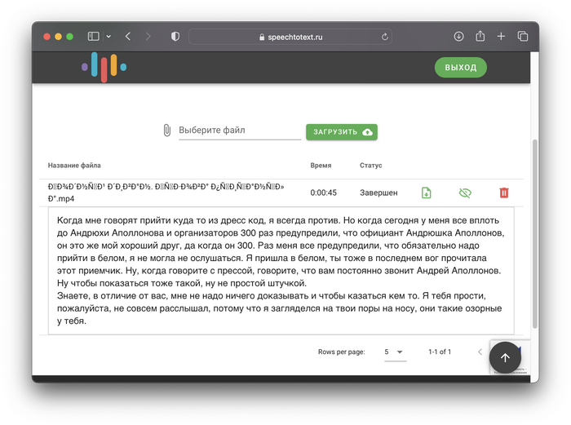Close the Safari window
The width and height of the screenshot is (571, 425).
46,37
